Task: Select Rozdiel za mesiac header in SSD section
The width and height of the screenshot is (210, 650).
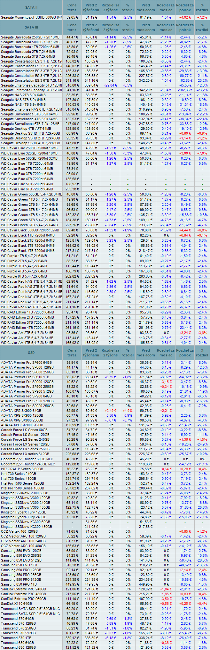Action: pyautogui.click(x=166, y=353)
